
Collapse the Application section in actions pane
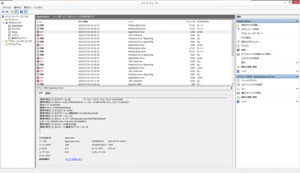297,21
